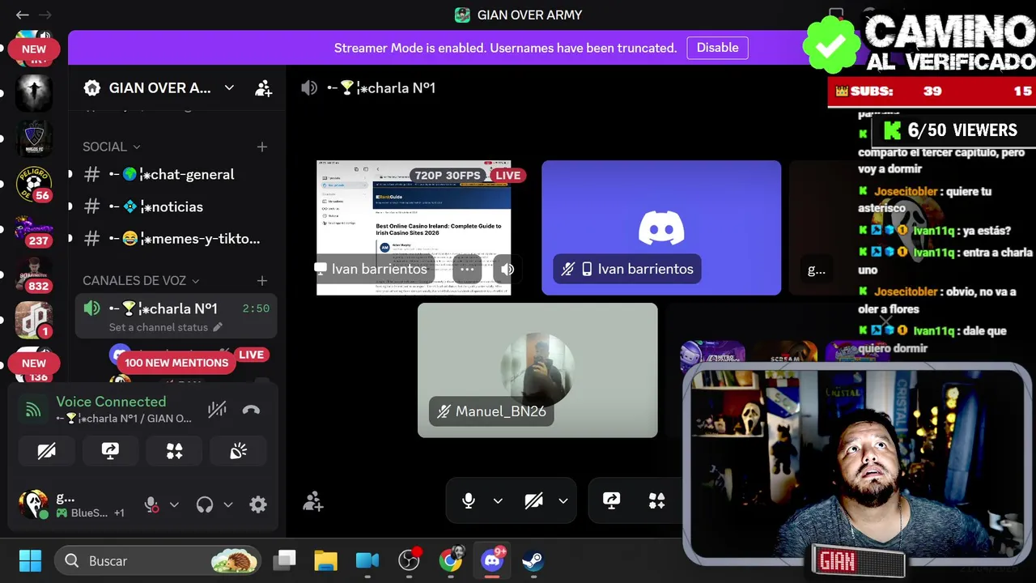Open GIAN OVER A... server dropdown menu

pos(229,87)
